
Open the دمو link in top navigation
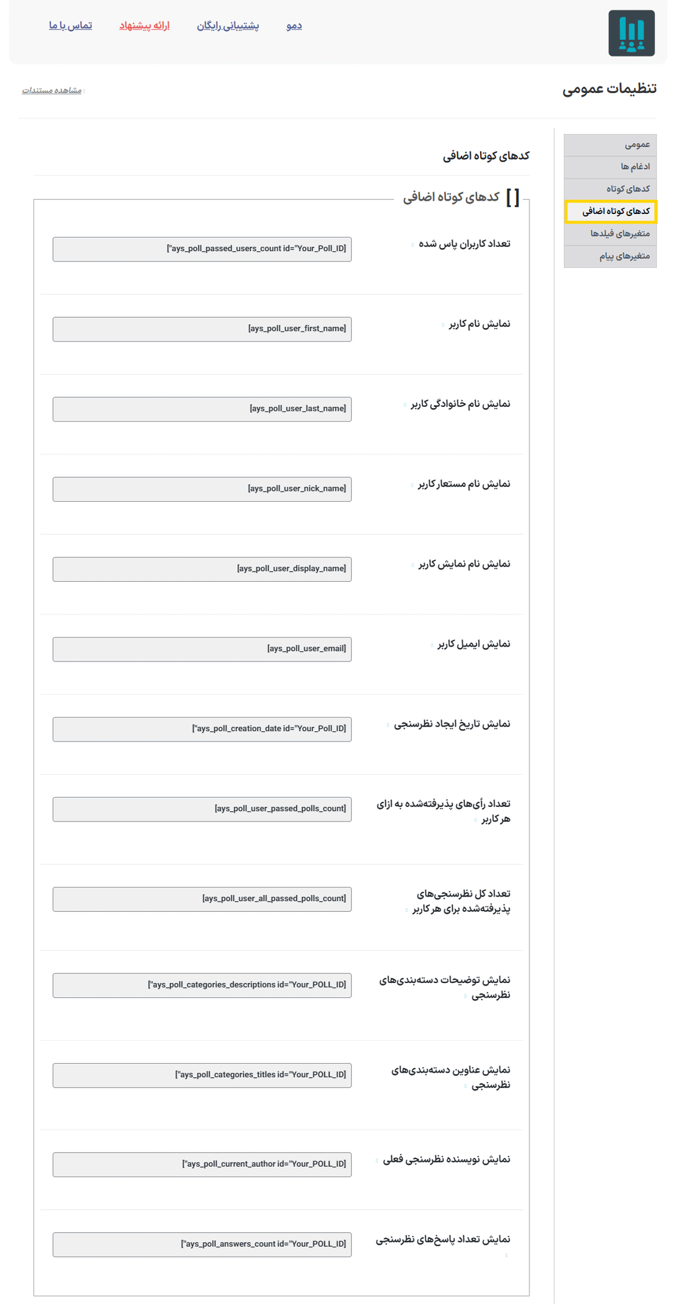(x=294, y=26)
